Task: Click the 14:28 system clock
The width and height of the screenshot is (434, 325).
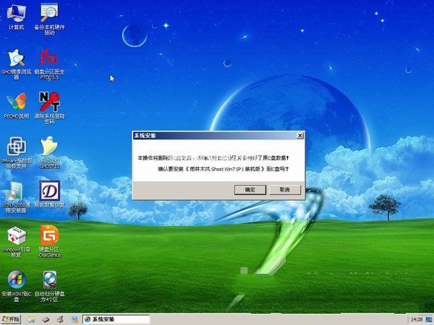Action: tap(417, 320)
